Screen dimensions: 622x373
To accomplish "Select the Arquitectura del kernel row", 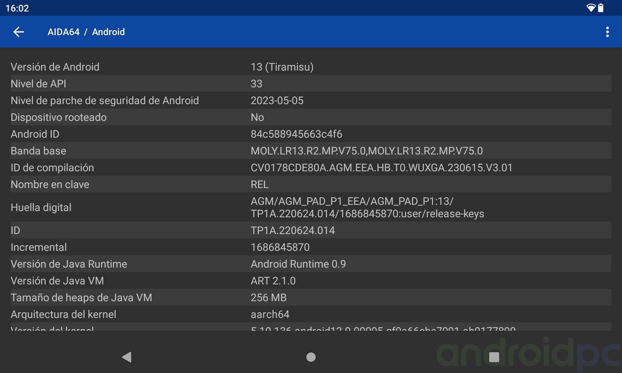I will pos(130,314).
